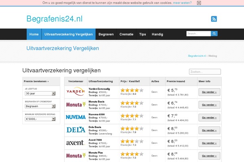Click Ga verder for Monuta Basis
244x162 pixels.
click(209, 105)
